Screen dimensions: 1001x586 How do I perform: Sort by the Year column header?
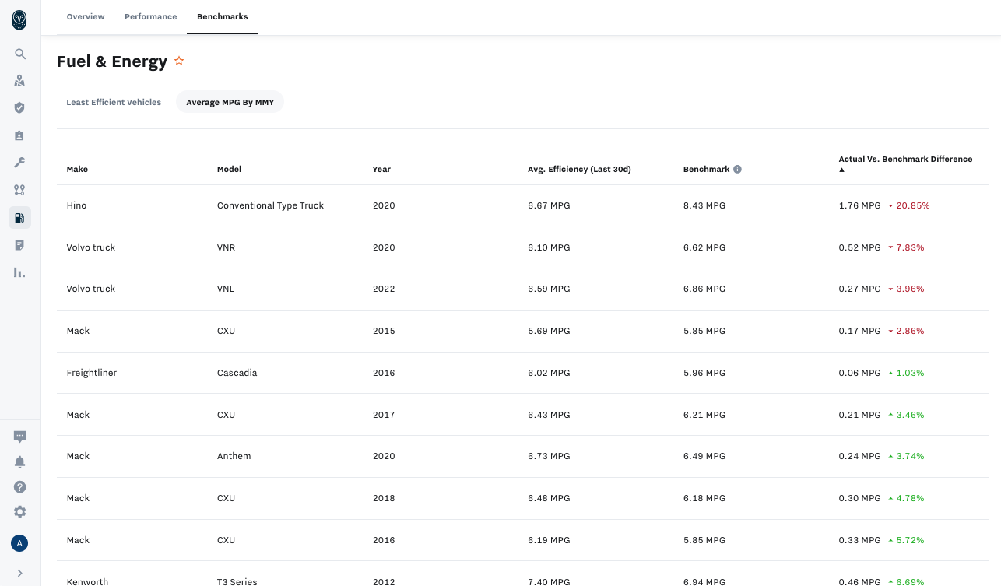click(x=381, y=169)
